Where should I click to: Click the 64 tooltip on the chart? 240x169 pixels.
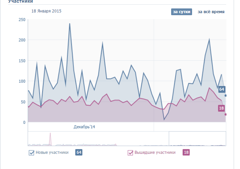[222, 89]
